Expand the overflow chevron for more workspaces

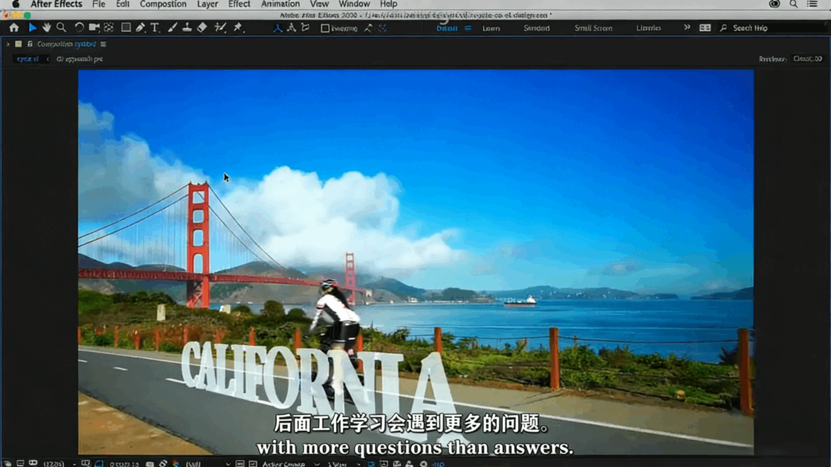point(686,28)
